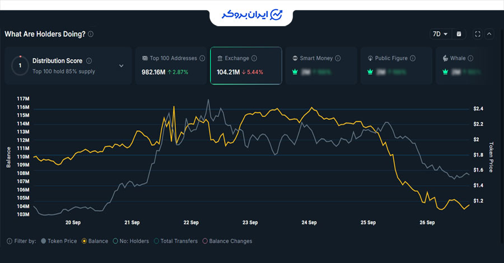Click info icon beside Smart Money

pos(338,58)
